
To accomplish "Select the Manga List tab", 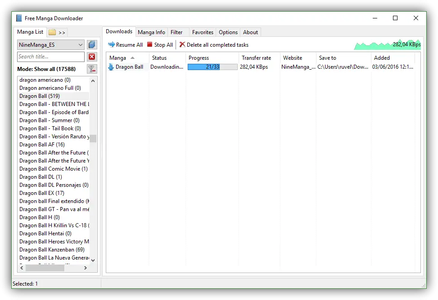I will (30, 32).
